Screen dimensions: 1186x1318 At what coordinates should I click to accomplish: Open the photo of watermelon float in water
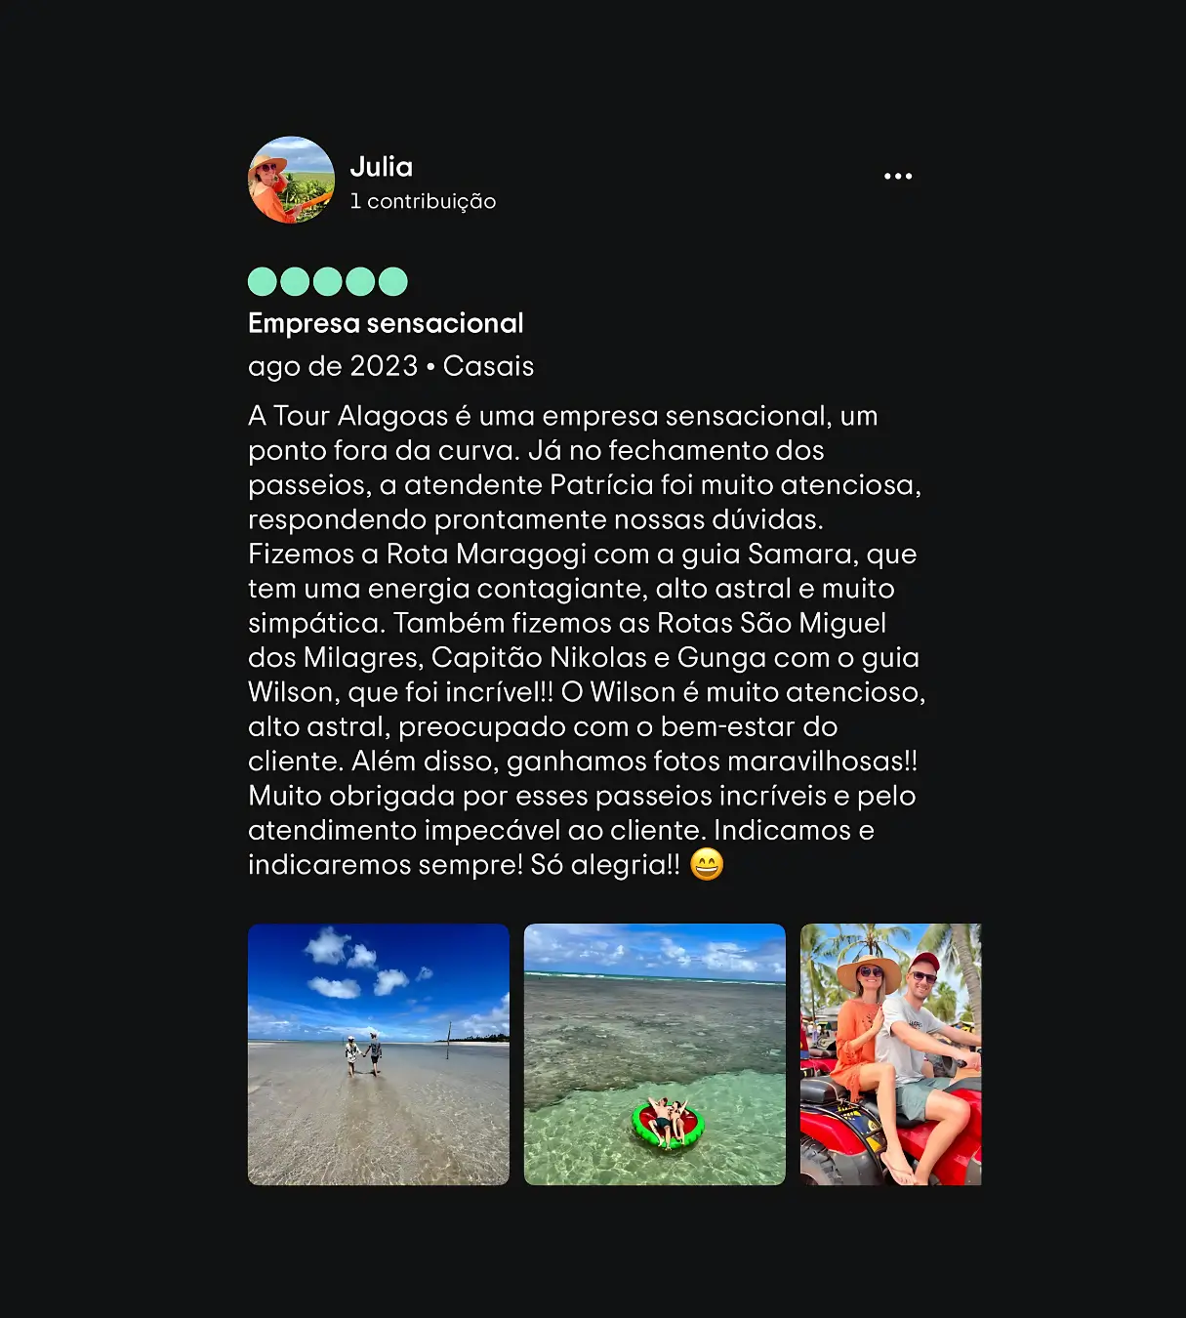tap(654, 1054)
